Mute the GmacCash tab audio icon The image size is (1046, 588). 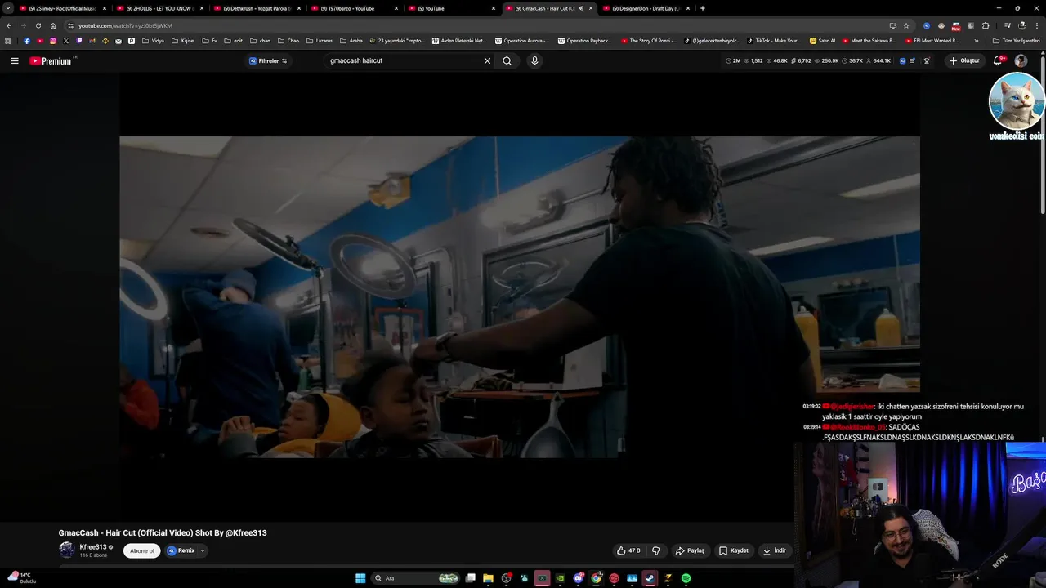click(x=581, y=8)
